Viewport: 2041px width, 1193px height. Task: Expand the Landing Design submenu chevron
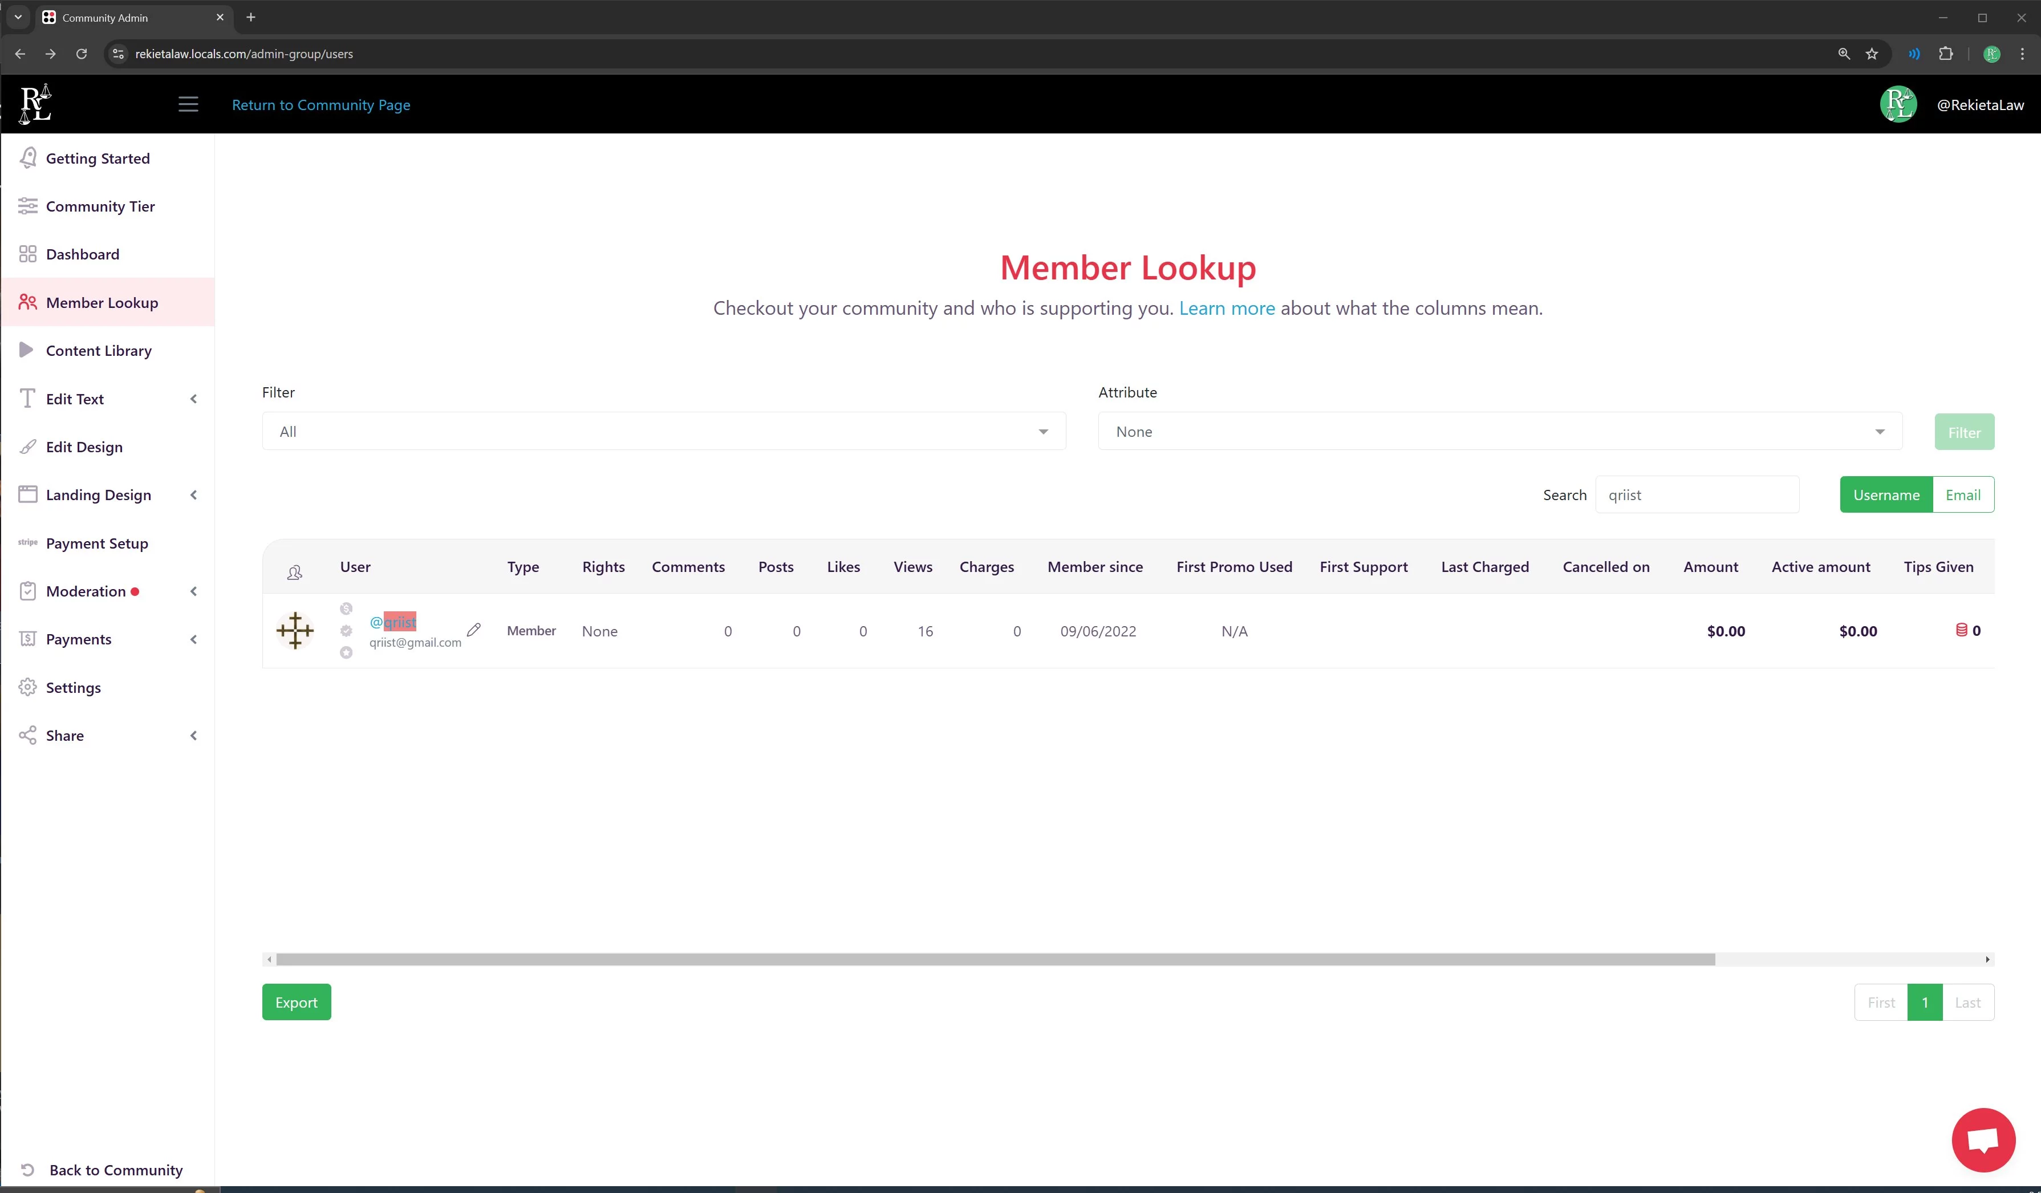(x=193, y=495)
